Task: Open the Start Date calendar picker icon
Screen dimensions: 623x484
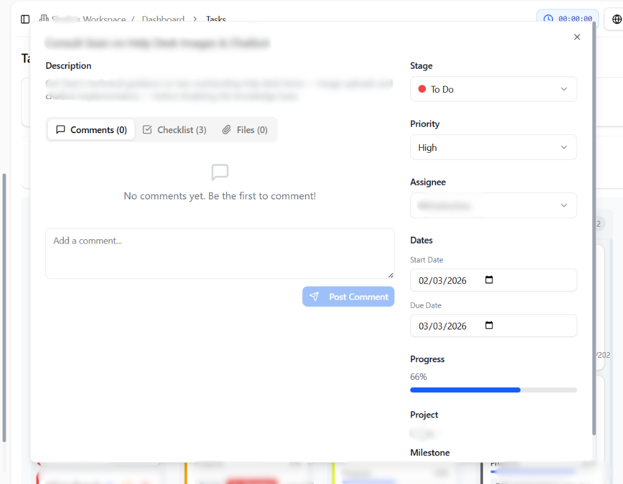Action: (489, 280)
